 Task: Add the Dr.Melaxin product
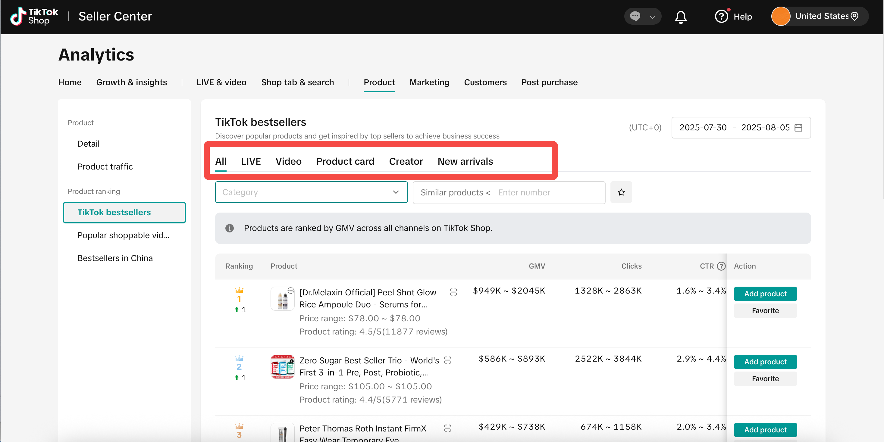click(765, 294)
